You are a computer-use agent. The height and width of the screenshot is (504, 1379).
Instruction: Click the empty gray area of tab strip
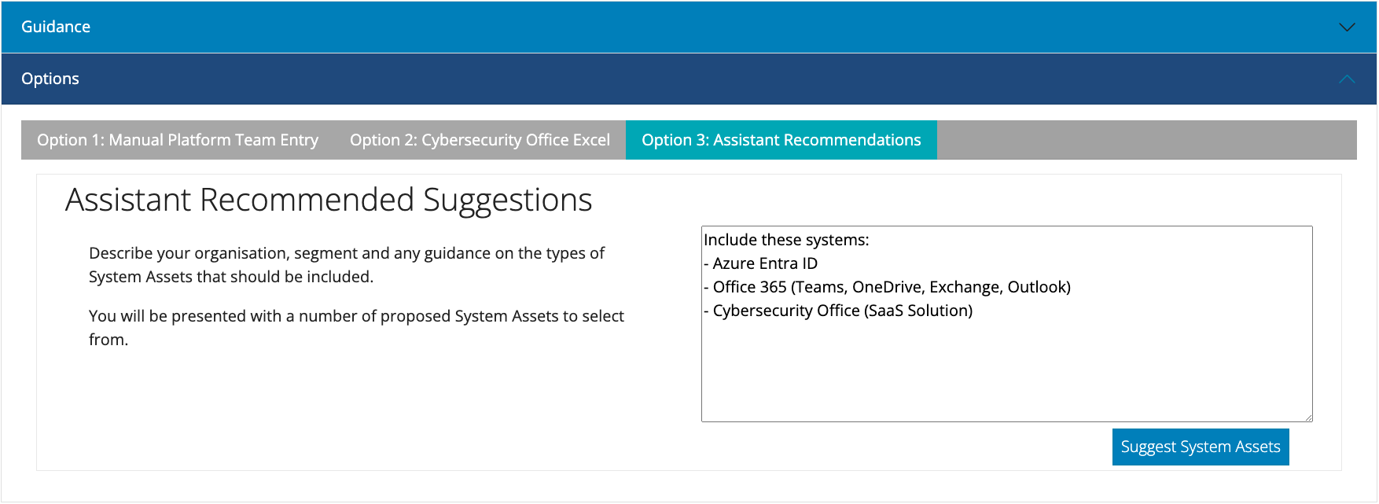point(1146,140)
